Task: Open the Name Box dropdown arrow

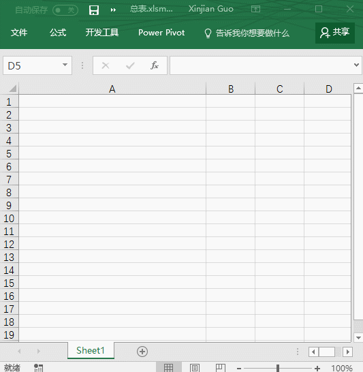Action: point(65,65)
